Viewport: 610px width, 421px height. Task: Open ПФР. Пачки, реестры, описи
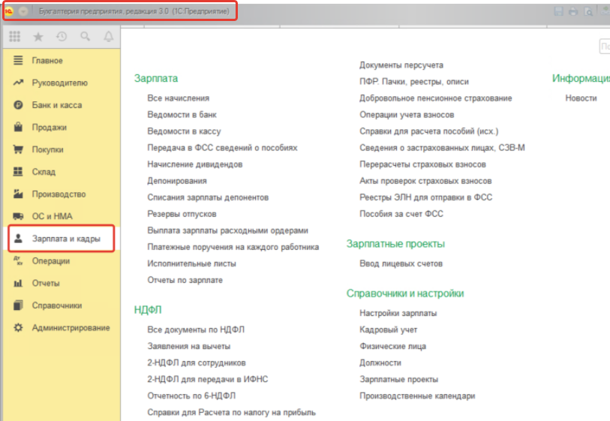pyautogui.click(x=414, y=82)
